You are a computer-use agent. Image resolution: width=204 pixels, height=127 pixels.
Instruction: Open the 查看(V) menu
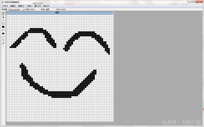pos(21,6)
